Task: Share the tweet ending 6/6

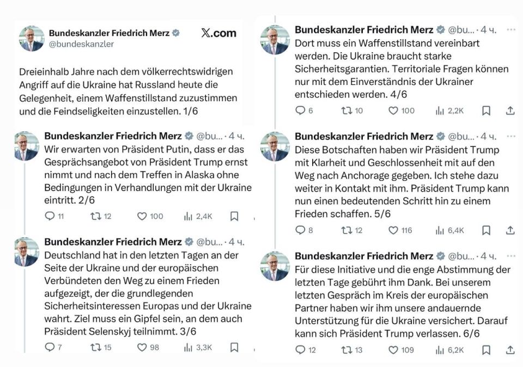Action: coord(510,350)
